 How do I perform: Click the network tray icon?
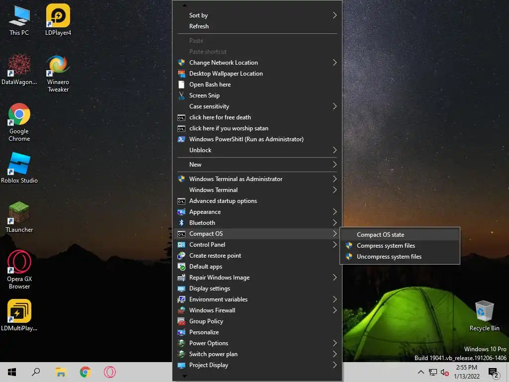pyautogui.click(x=433, y=372)
